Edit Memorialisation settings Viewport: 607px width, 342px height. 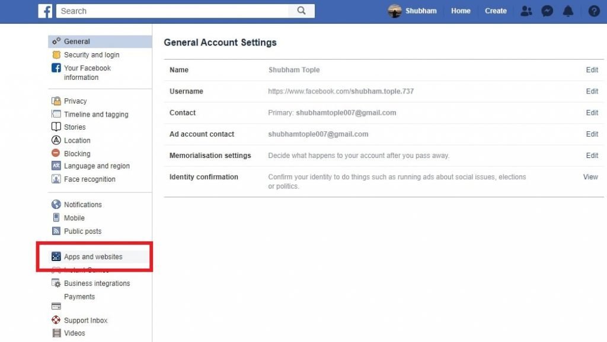click(592, 156)
